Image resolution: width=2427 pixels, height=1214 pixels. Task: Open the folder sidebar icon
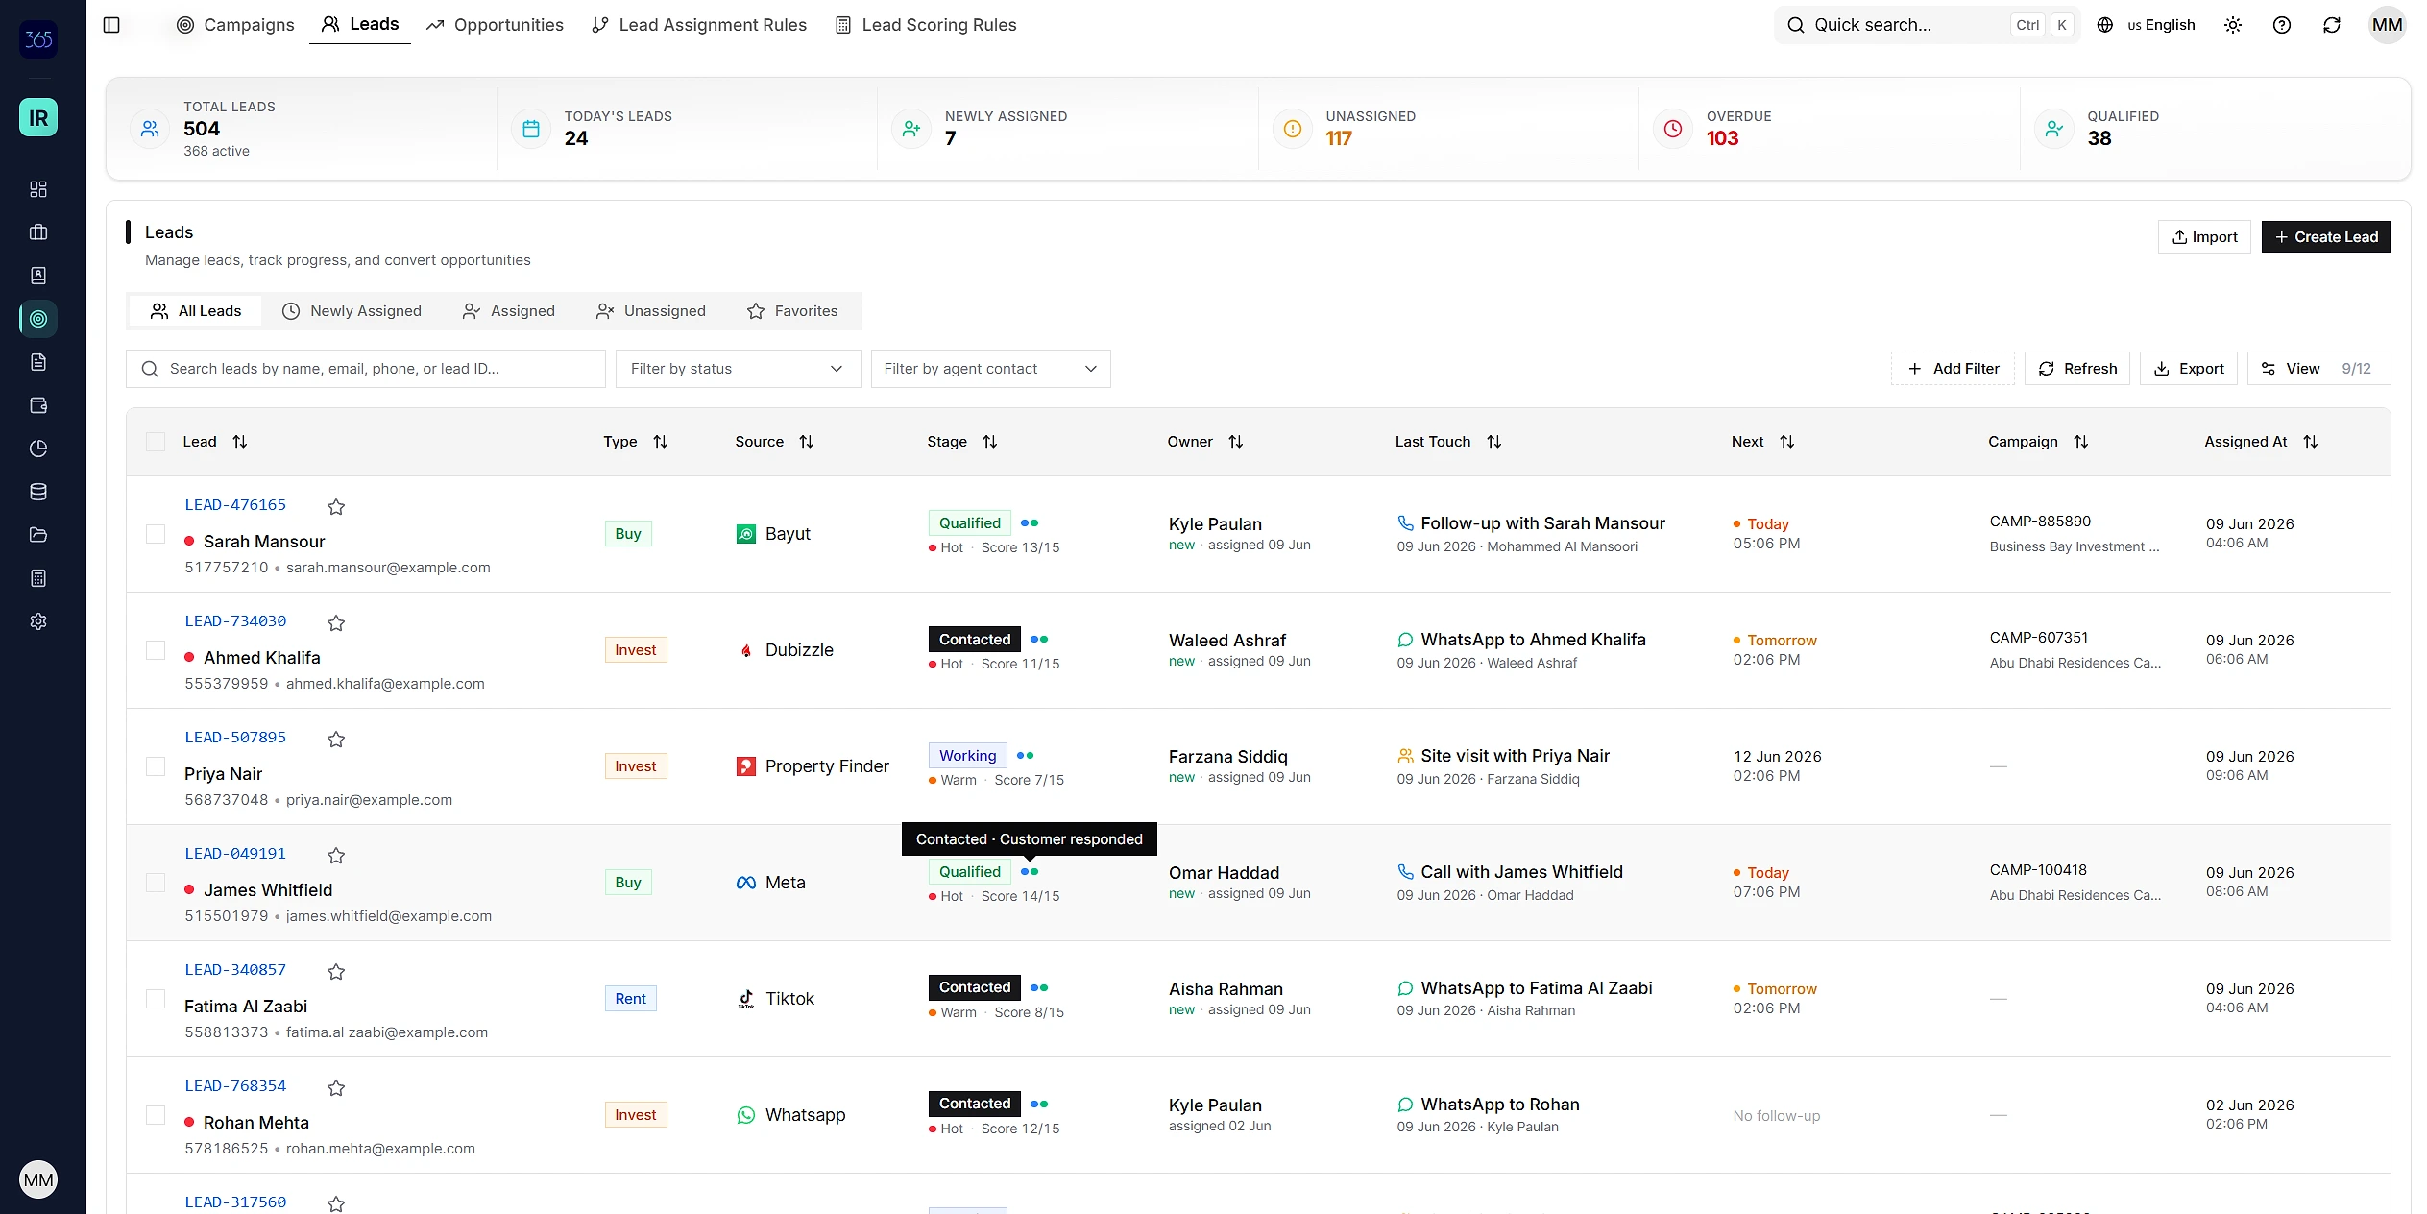point(38,535)
